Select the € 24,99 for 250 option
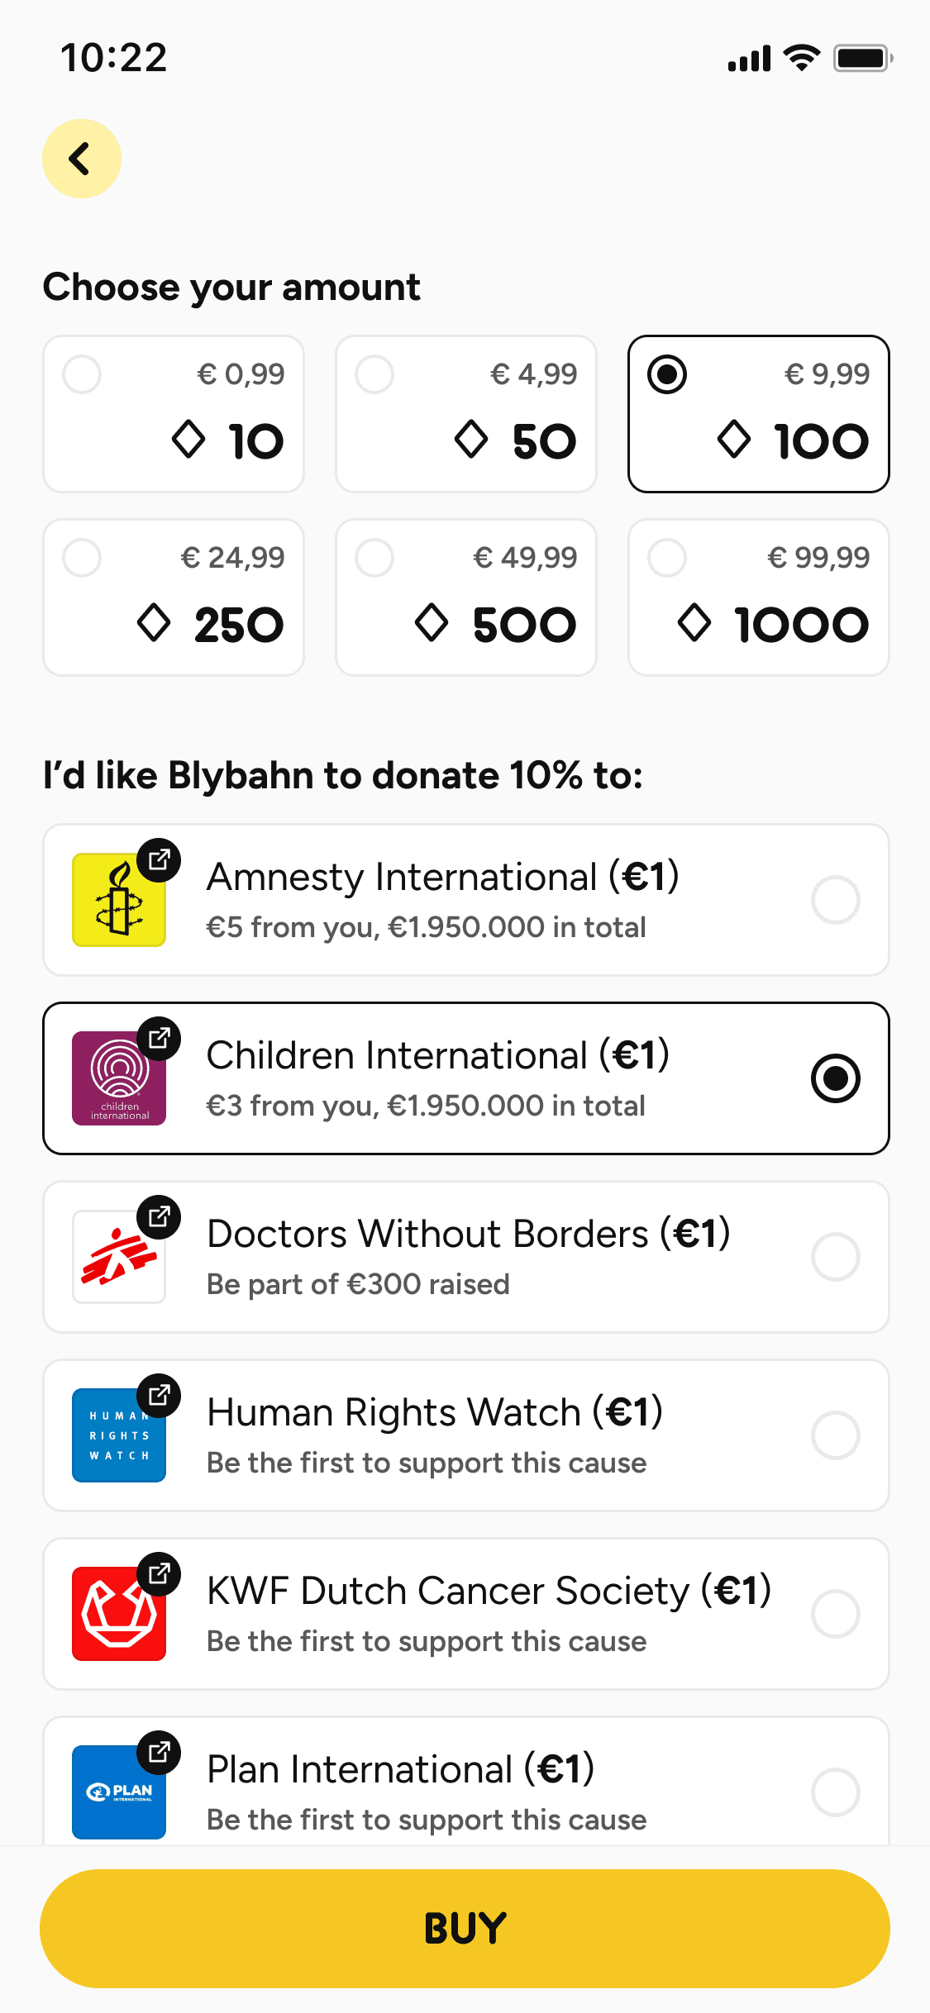Viewport: 930px width, 2013px height. [x=174, y=597]
